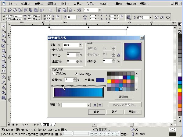Switch to the 页面 1 page tab
183x137 pixels.
pos(48,125)
